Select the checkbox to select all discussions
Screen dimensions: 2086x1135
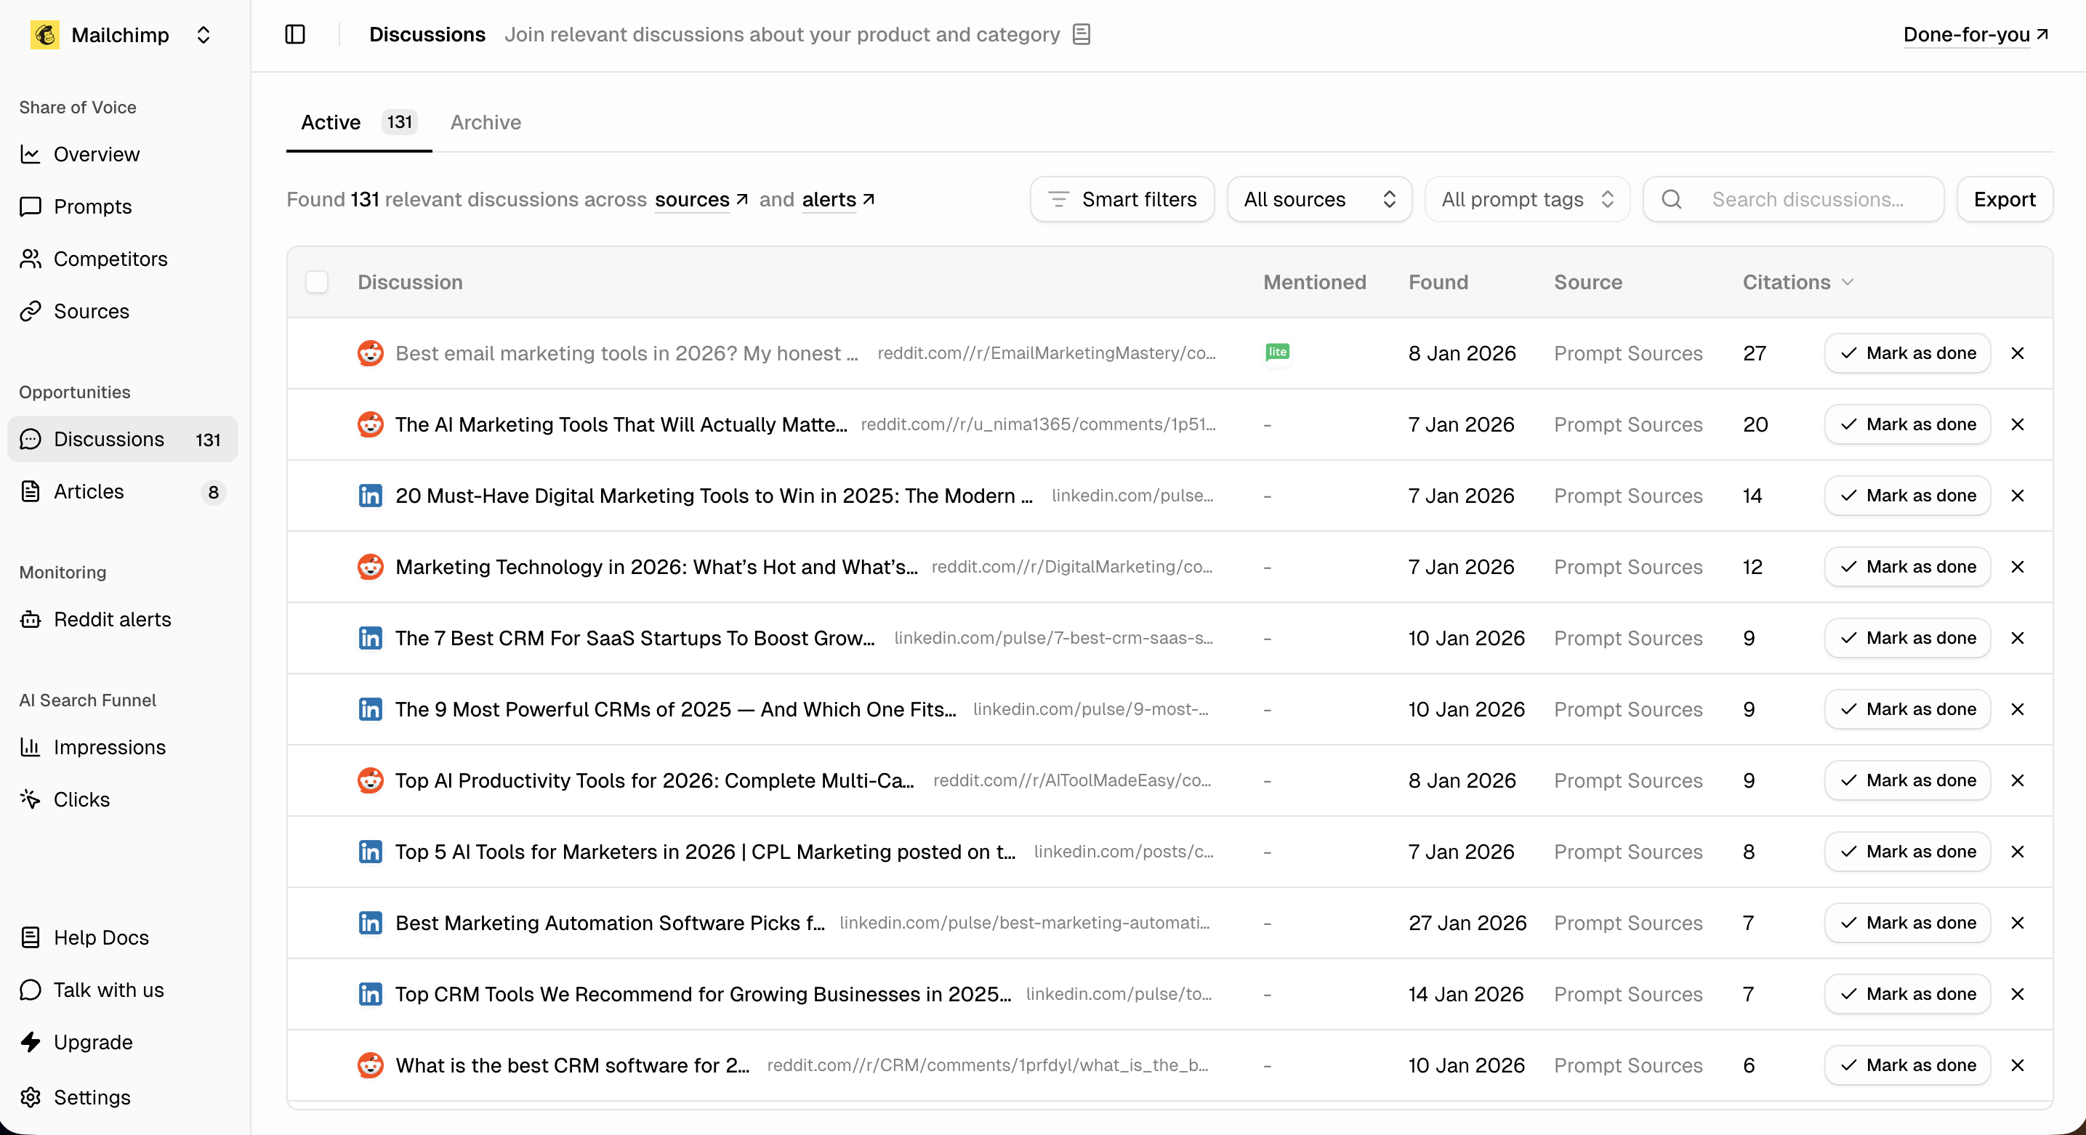point(317,281)
